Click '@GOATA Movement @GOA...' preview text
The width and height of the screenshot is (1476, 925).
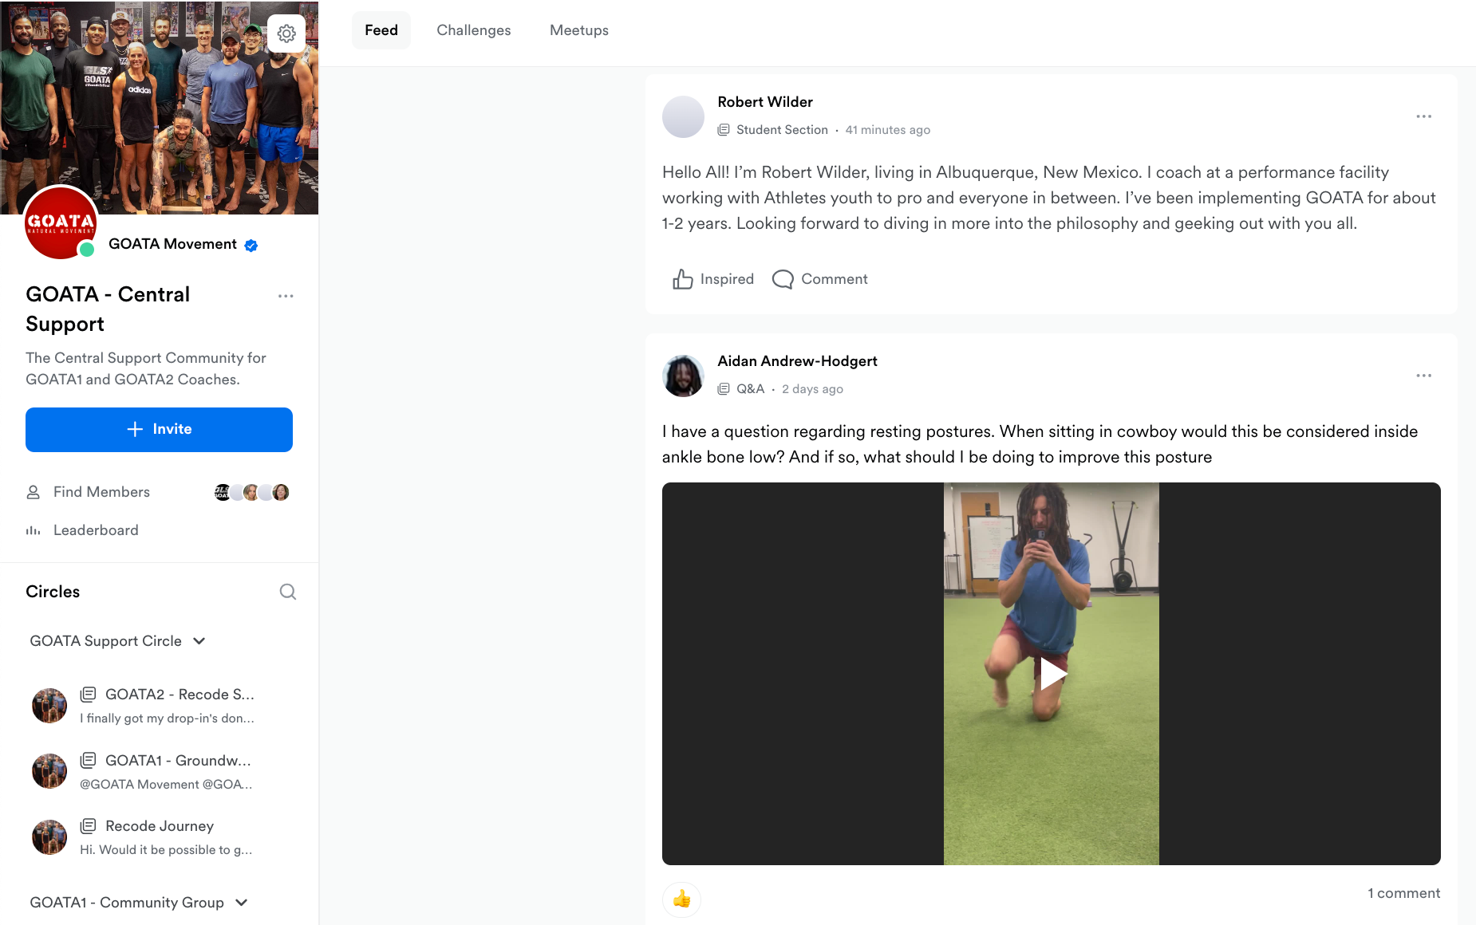point(166,785)
